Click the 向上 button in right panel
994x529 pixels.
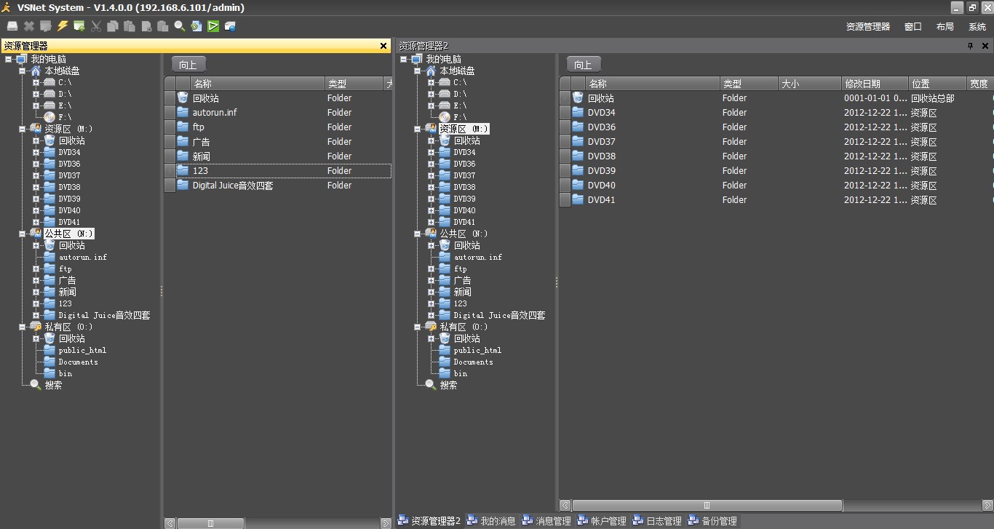tap(584, 65)
